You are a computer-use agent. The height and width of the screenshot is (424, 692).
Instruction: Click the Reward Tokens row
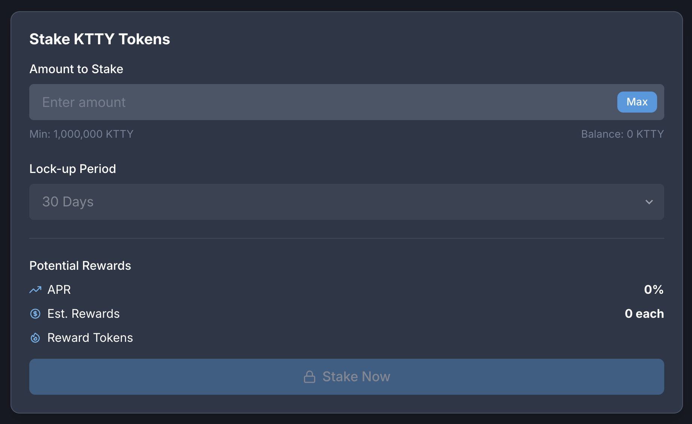[x=90, y=338]
